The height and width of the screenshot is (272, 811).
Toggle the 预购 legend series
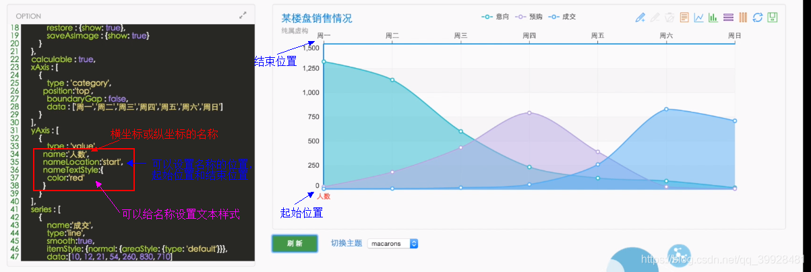coord(528,16)
